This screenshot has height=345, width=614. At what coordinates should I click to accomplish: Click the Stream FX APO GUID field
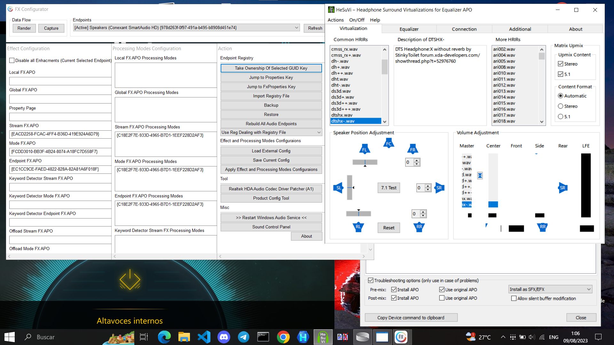pyautogui.click(x=60, y=134)
